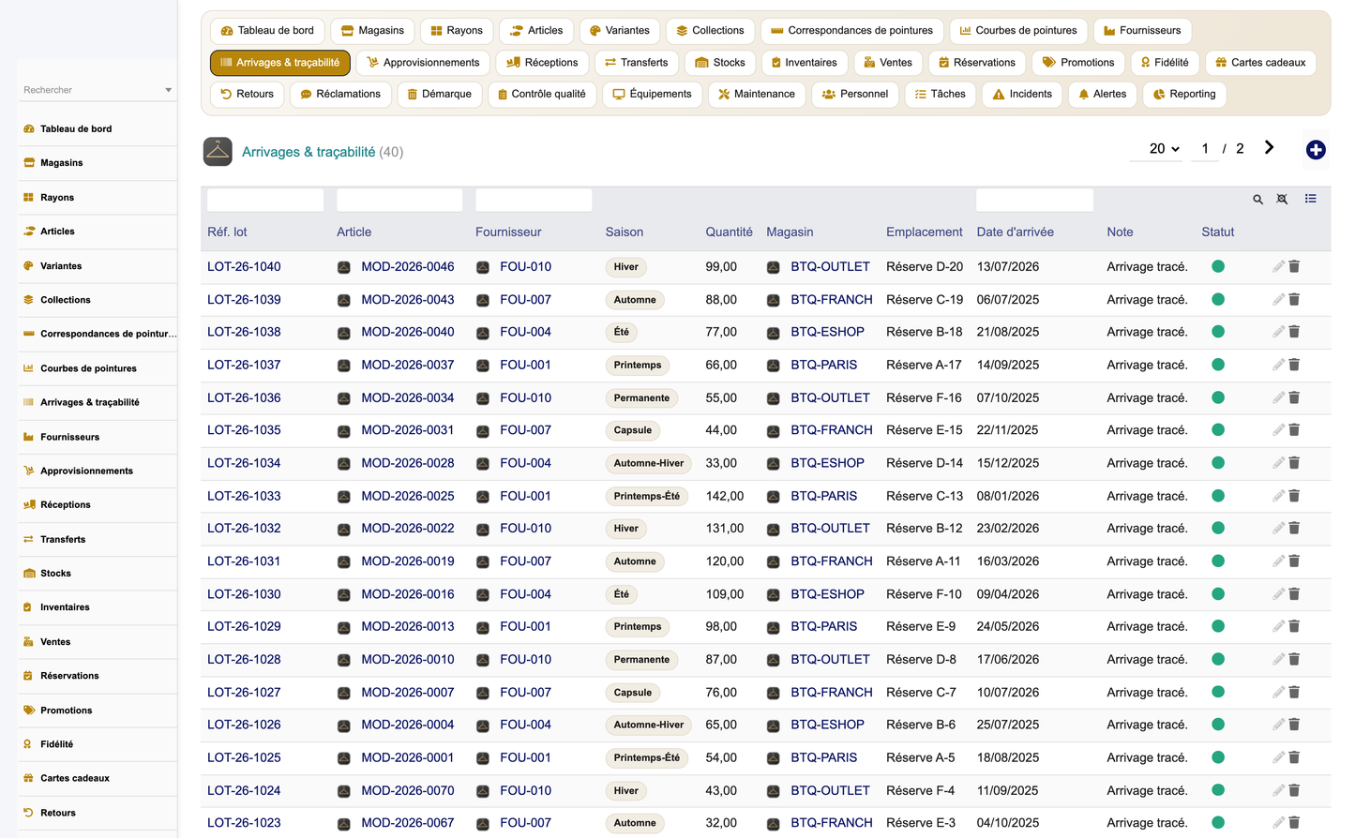Click the Article filter input
Viewport: 1355px width, 838px height.
[x=399, y=200]
